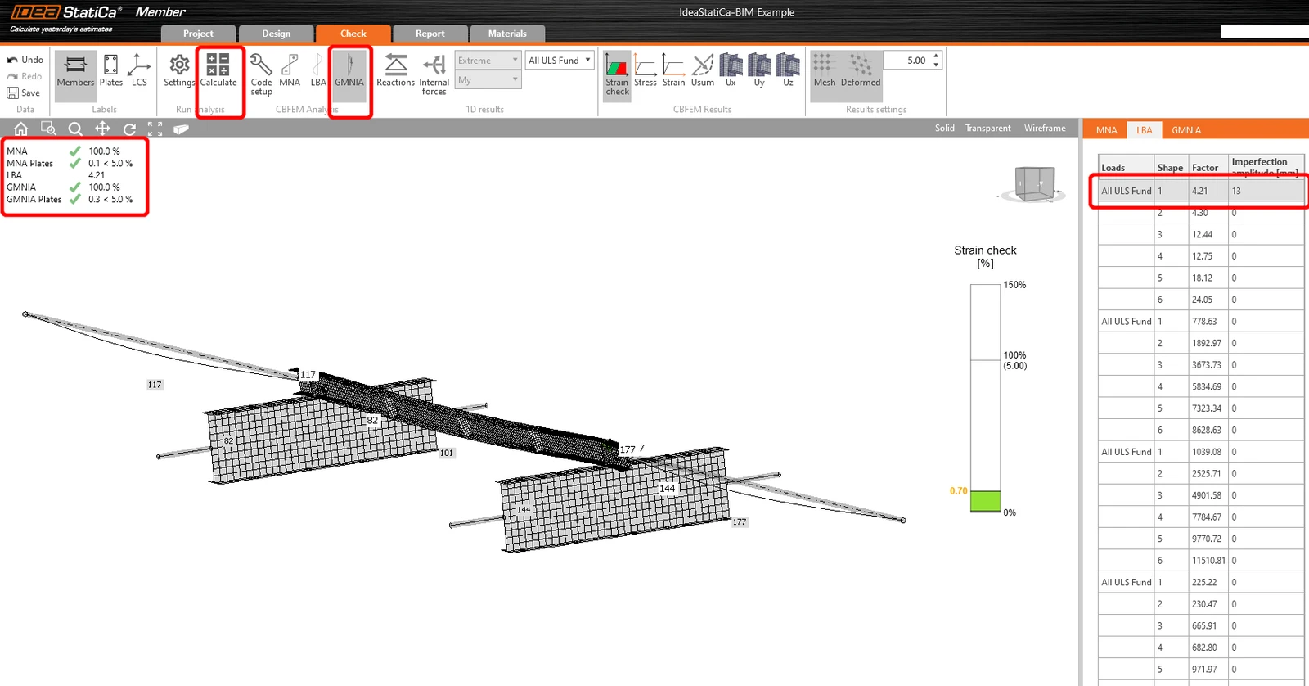Screen dimensions: 1309x686
Task: Click the green strain check bar
Action: [x=985, y=501]
